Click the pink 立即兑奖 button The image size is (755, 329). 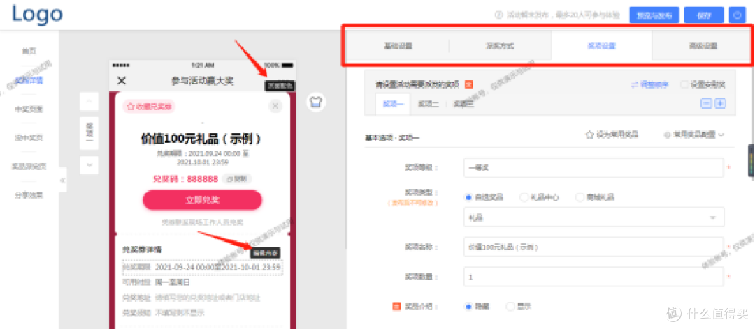click(202, 200)
